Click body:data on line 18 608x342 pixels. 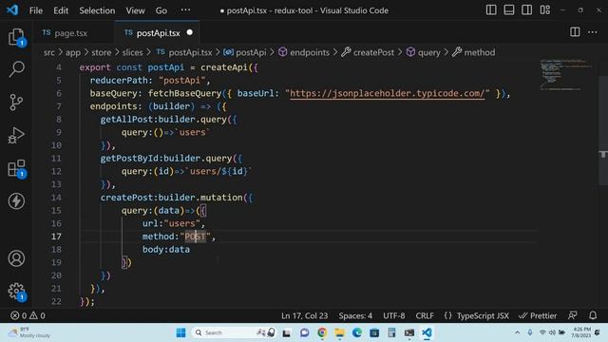click(x=166, y=249)
